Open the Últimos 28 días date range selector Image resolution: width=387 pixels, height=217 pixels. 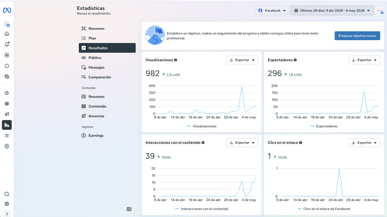pos(332,11)
